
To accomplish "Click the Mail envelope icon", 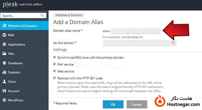I will pos(4,35).
